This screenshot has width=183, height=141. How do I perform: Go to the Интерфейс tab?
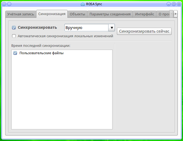[x=145, y=14]
